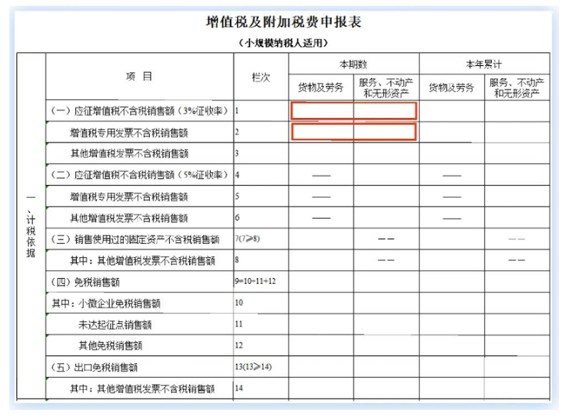Click row 1 本期数 货物及劳务 input cell

click(x=322, y=111)
